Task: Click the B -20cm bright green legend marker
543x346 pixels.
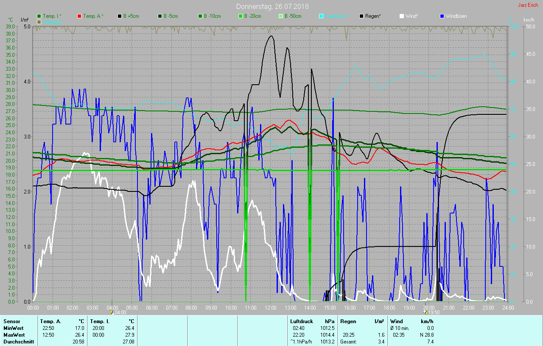Action: (241, 16)
